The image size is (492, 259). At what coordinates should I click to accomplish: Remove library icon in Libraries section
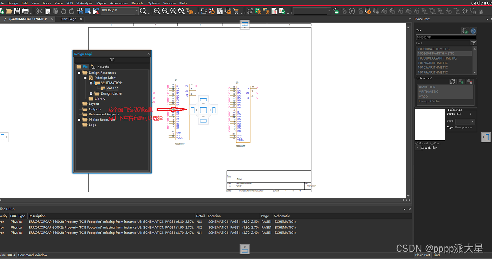pos(470,81)
